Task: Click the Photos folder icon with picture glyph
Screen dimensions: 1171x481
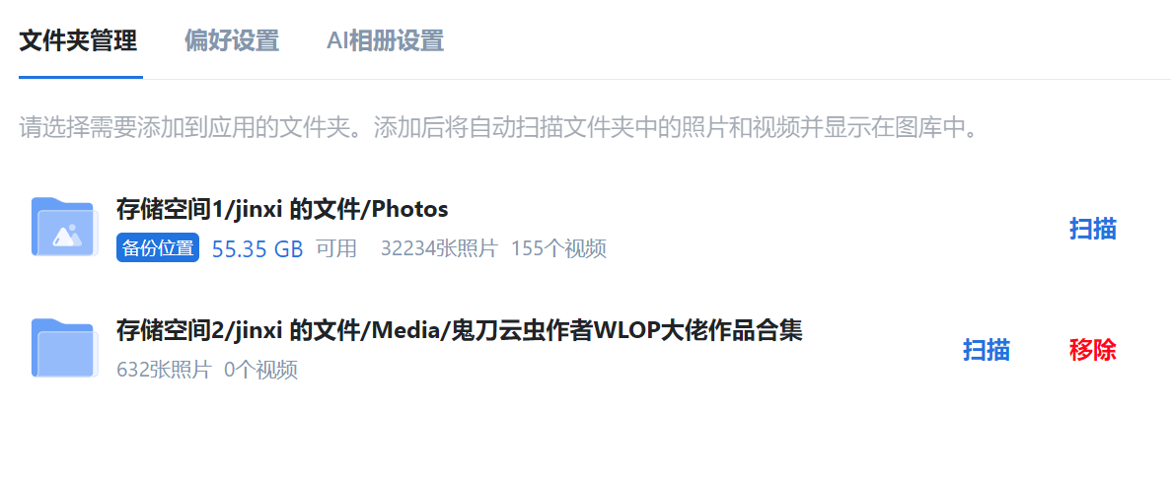Action: 65,227
